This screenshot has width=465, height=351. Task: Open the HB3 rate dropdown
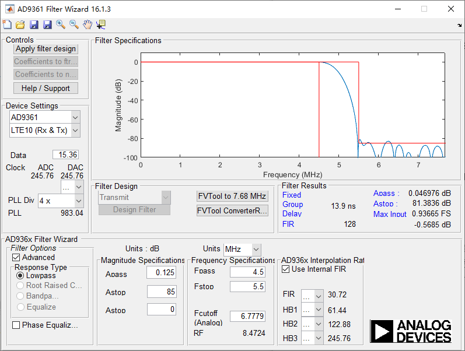[x=312, y=338]
